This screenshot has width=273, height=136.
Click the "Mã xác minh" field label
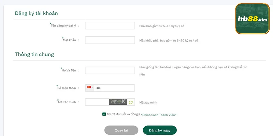68,102
